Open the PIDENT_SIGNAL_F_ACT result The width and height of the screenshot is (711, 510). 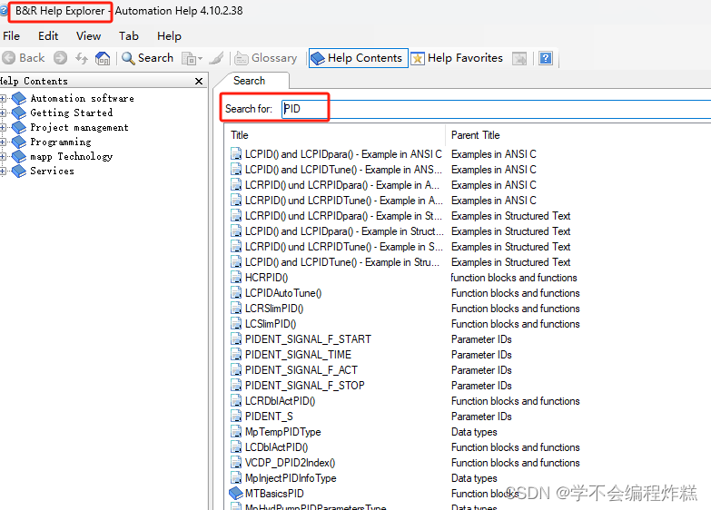(x=301, y=370)
